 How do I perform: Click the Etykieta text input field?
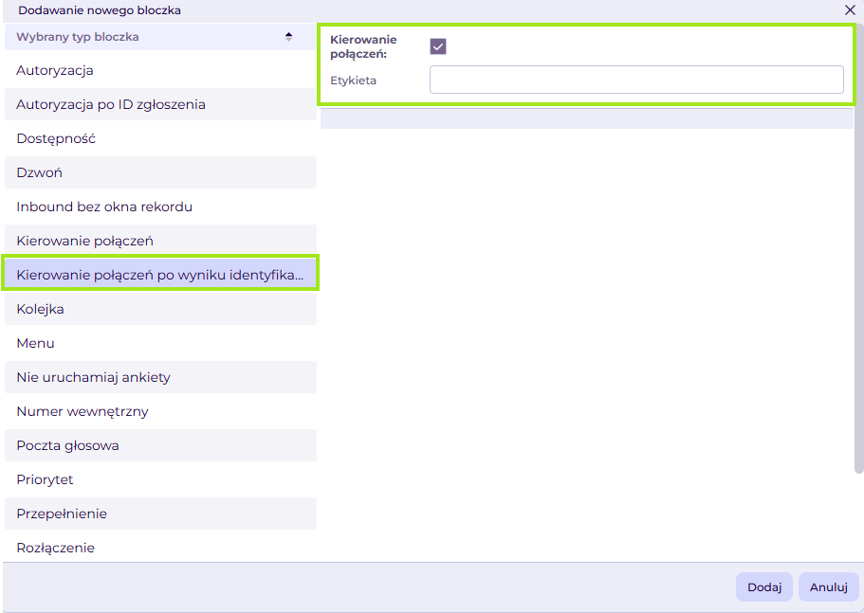[636, 80]
